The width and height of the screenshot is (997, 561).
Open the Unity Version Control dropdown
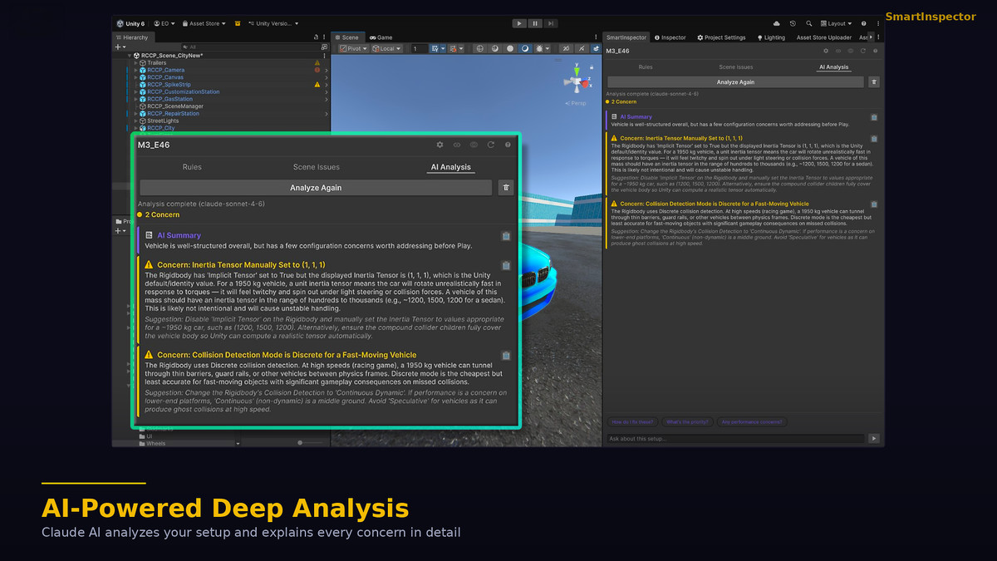pyautogui.click(x=273, y=23)
